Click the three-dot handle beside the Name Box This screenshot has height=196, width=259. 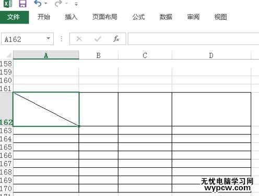61,39
